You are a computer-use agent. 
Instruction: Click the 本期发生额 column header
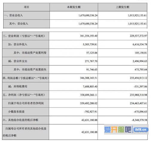pyautogui.click(x=74, y=7)
